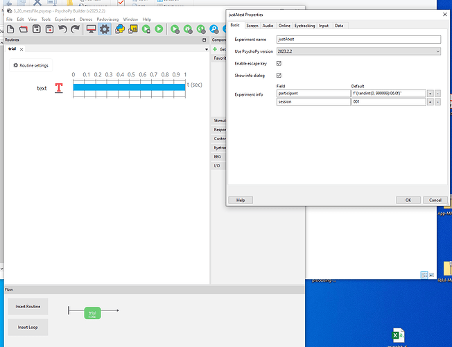Open the Tools menu

46,19
